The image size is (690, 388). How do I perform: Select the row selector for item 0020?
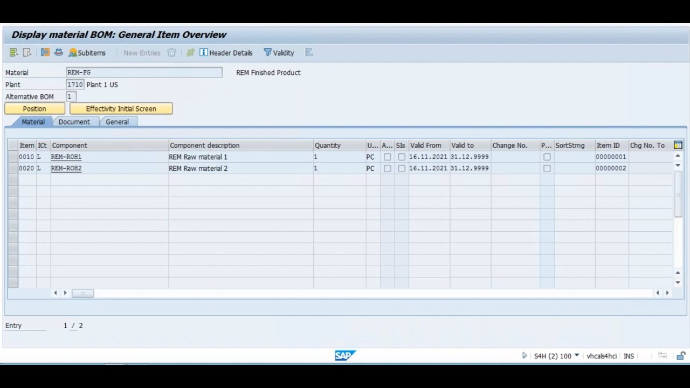coord(13,168)
